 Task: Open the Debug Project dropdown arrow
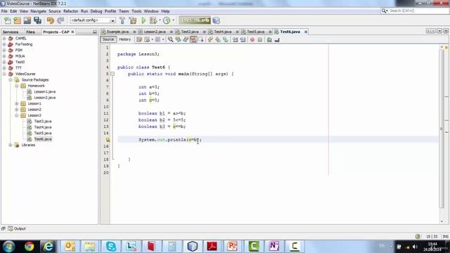pyautogui.click(x=160, y=20)
